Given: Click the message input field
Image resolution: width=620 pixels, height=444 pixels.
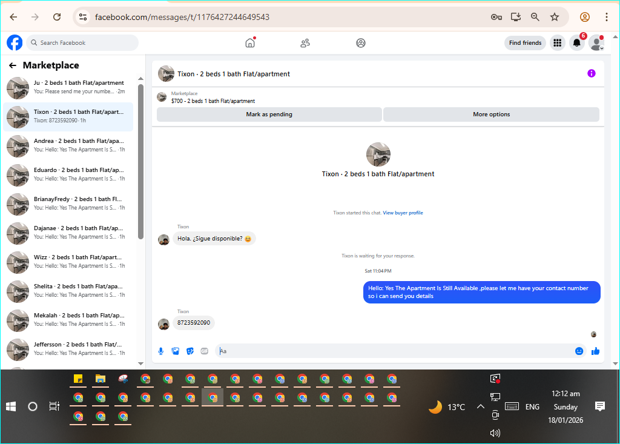Looking at the screenshot, I should click(395, 351).
